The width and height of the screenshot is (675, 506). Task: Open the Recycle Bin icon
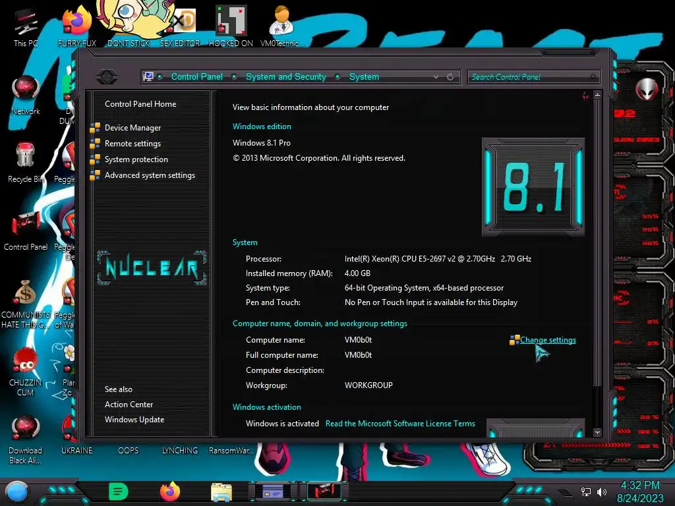tap(25, 163)
